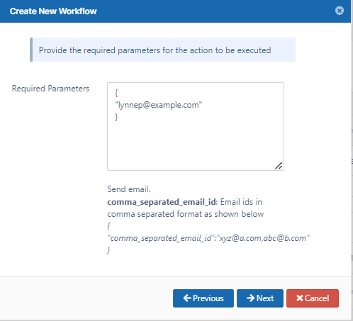The image size is (353, 321).
Task: Place cursor after opening brace in text area
Action: point(118,93)
